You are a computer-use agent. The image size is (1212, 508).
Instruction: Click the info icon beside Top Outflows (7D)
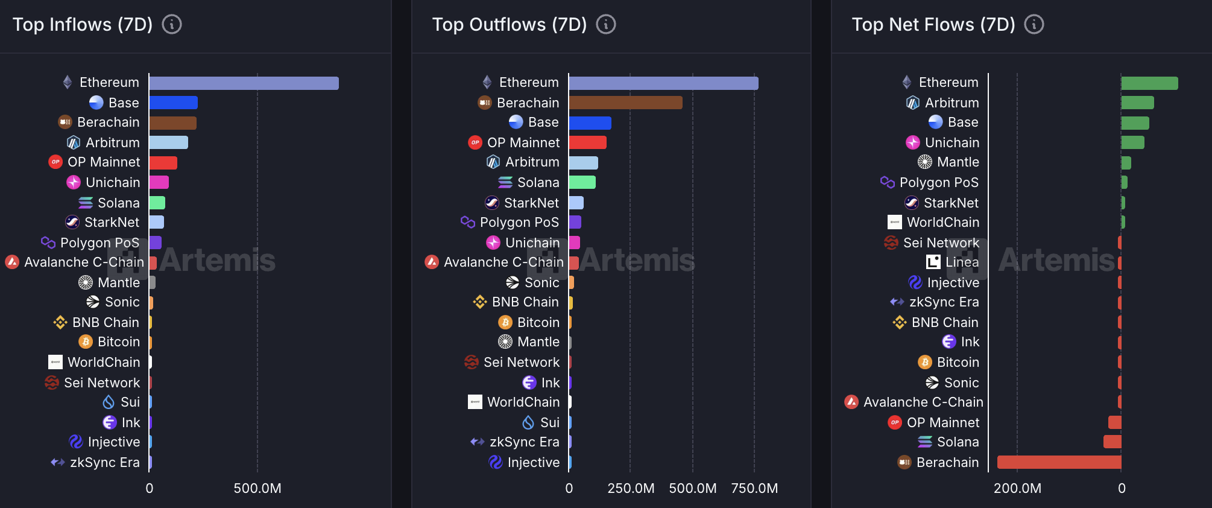pos(606,24)
